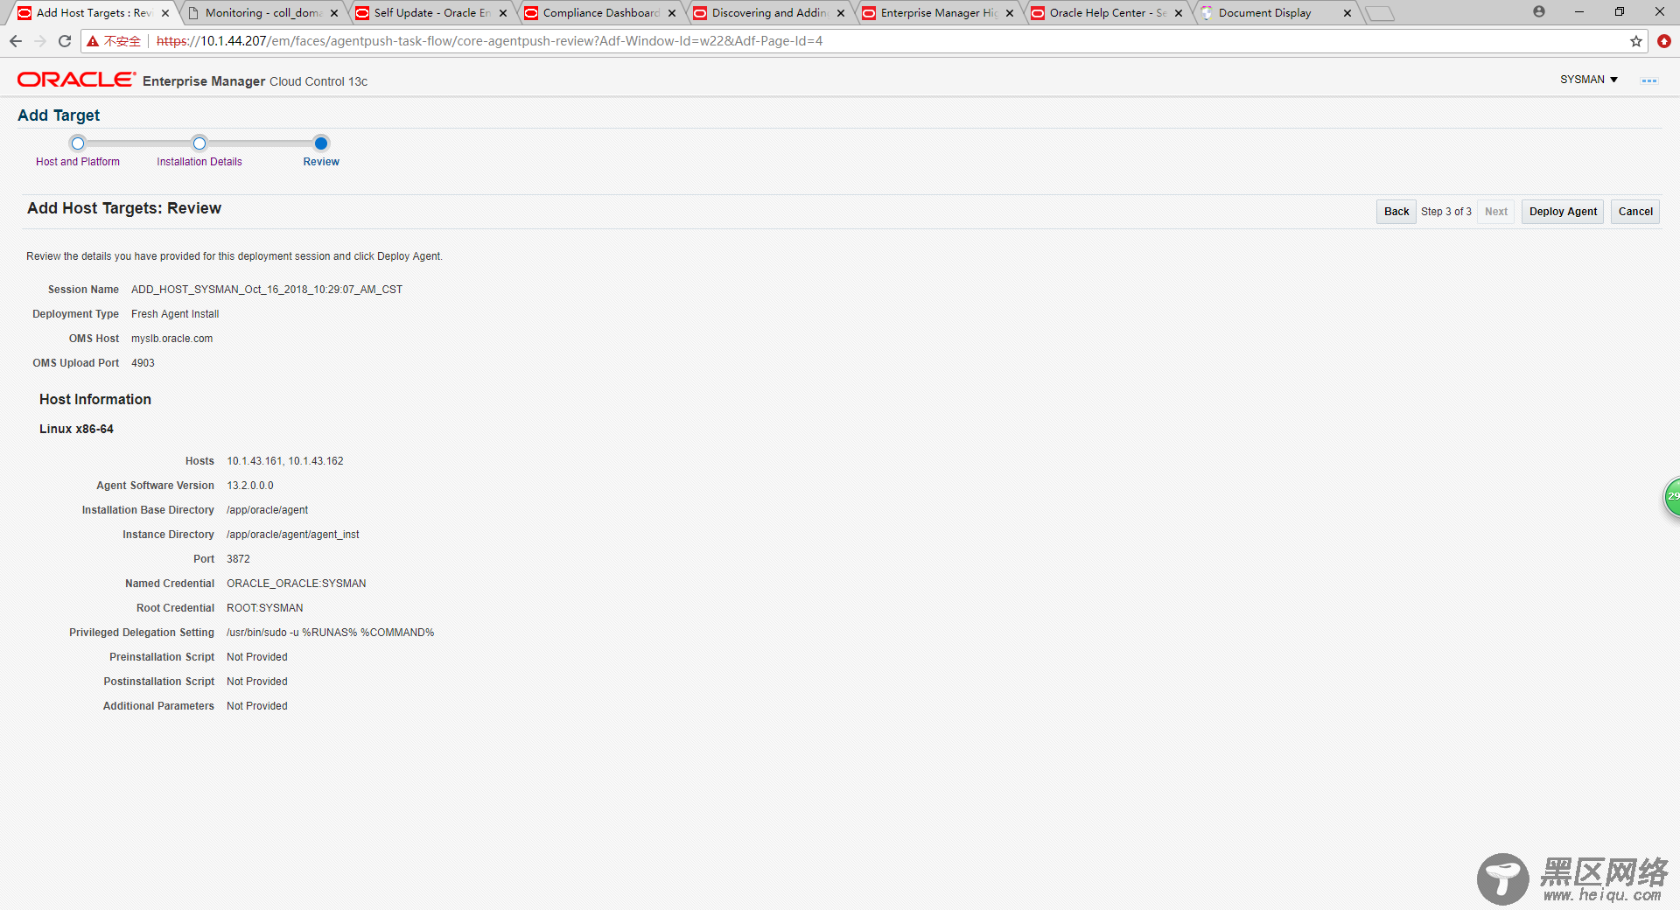The width and height of the screenshot is (1680, 910).
Task: Switch to Compliance Dashboard tab
Action: pyautogui.click(x=600, y=13)
